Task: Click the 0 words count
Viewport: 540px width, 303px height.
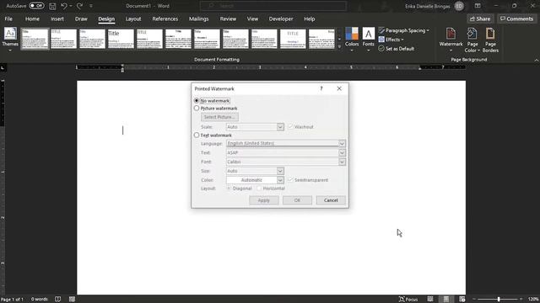Action: click(x=40, y=300)
